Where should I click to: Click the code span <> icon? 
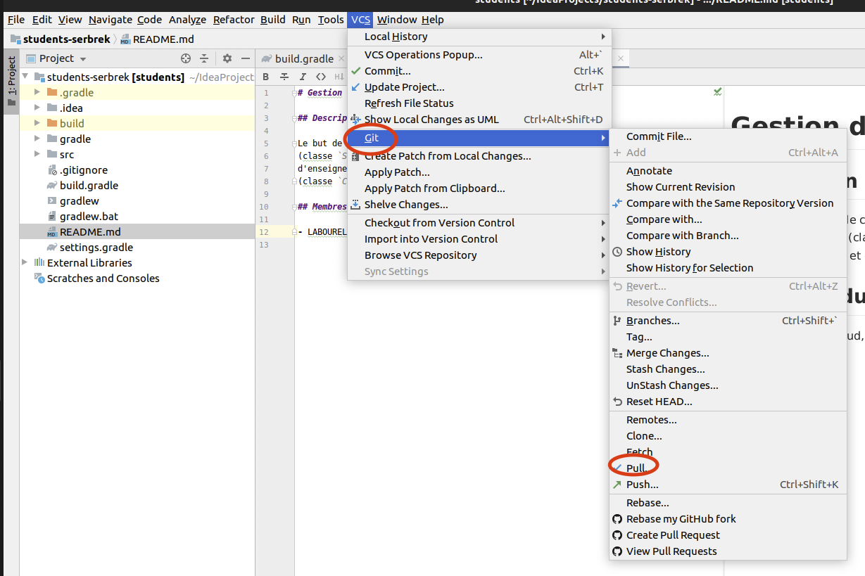coord(321,77)
